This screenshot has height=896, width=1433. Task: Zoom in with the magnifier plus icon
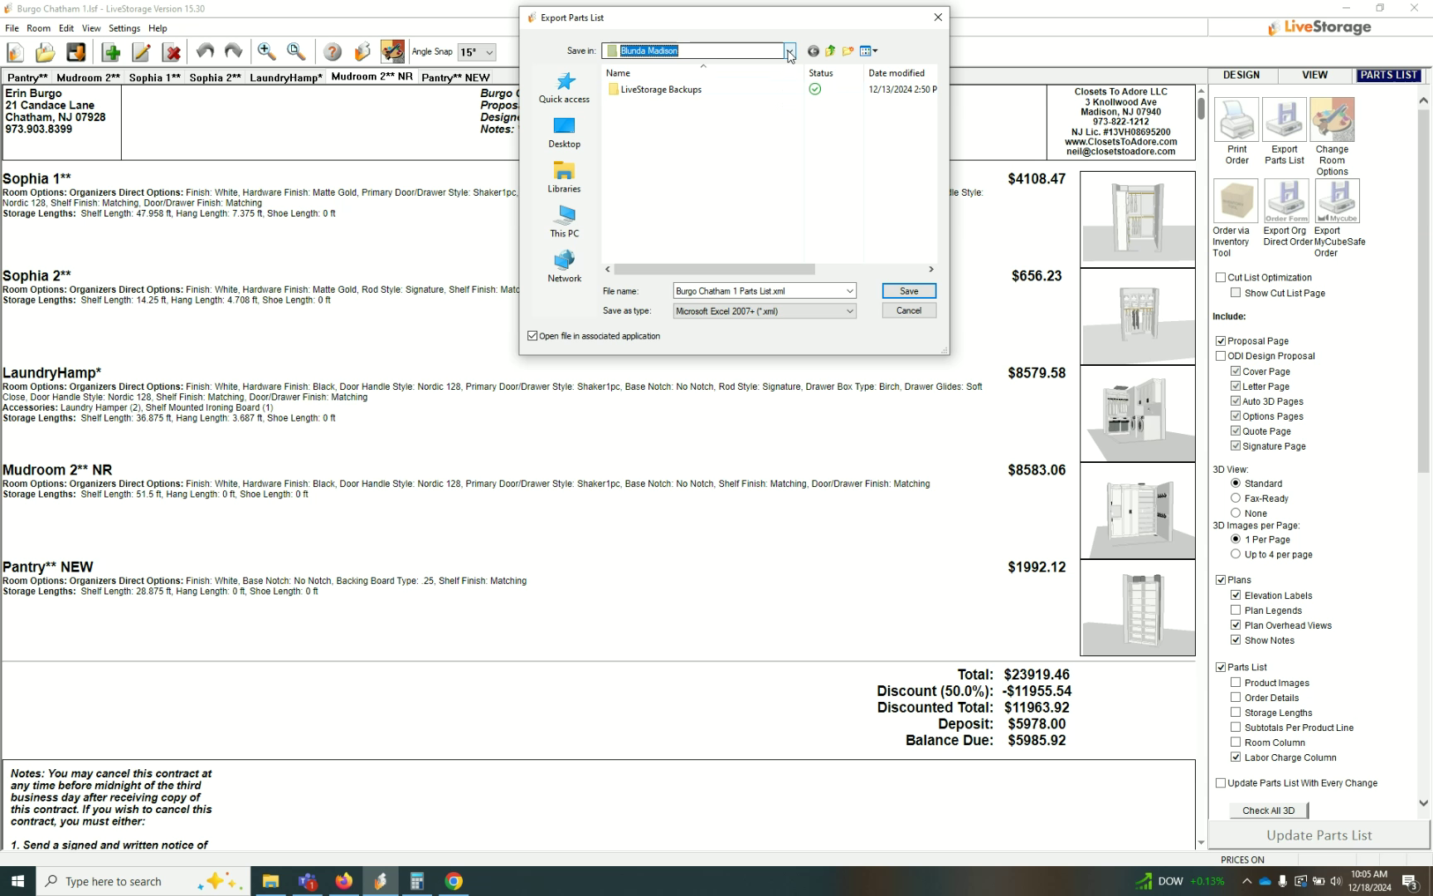point(266,52)
